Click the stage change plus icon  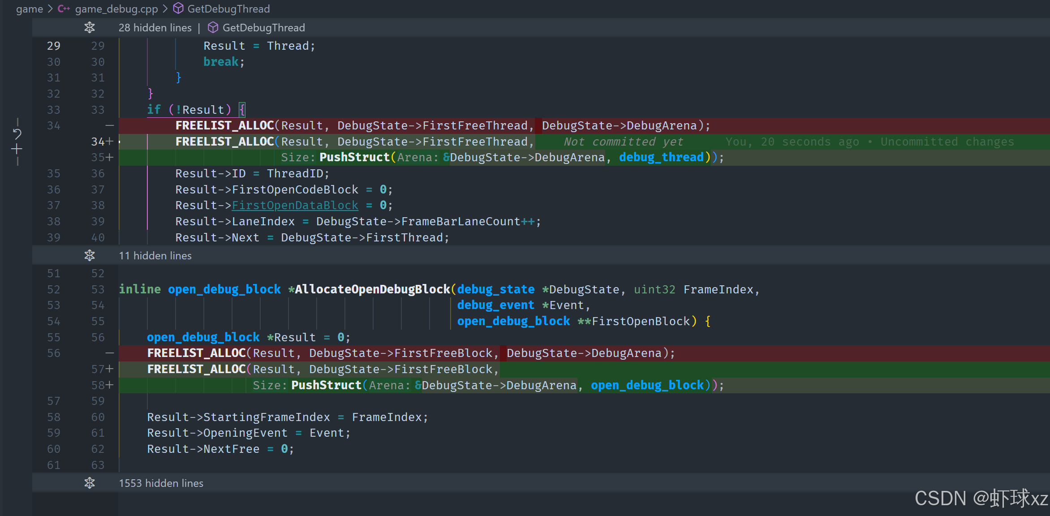pos(17,149)
